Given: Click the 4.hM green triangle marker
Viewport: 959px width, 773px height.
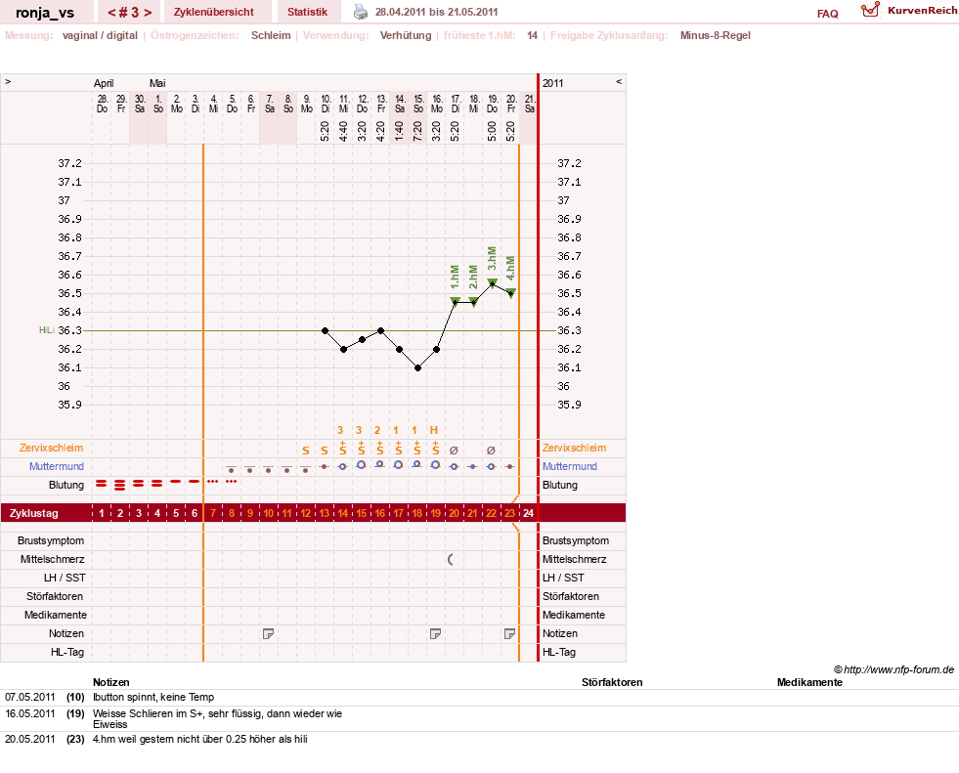Looking at the screenshot, I should 510,292.
